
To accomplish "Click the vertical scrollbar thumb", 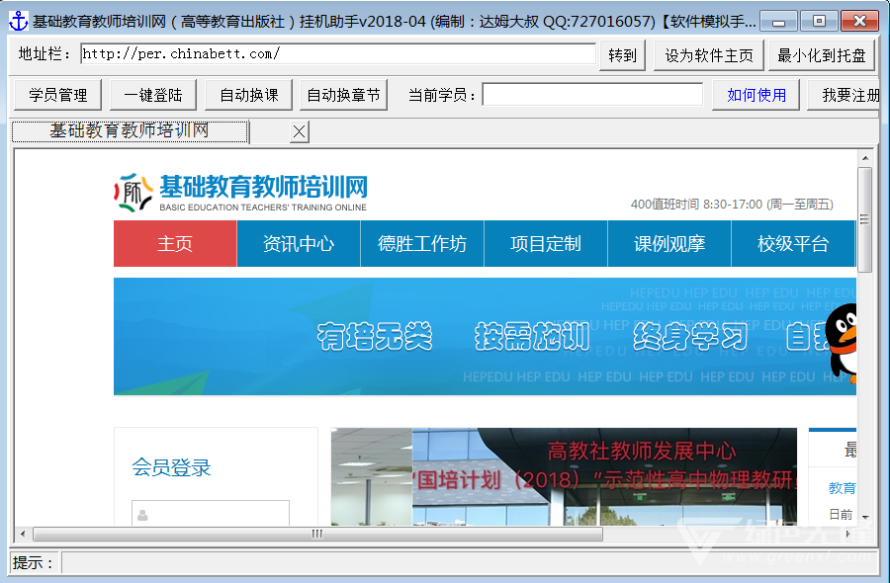I will (864, 219).
